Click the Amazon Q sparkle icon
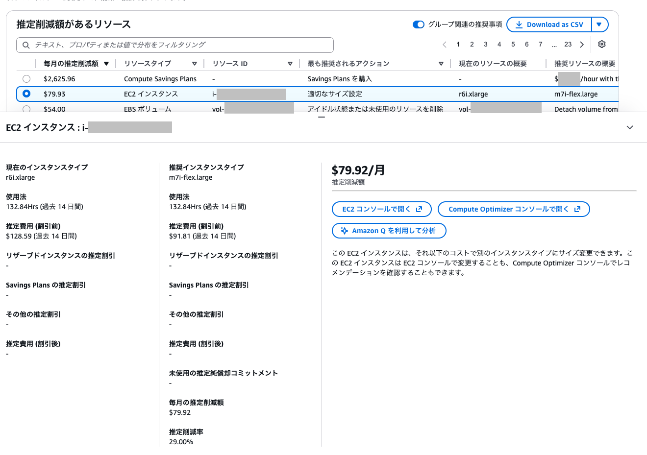The width and height of the screenshot is (647, 455). click(345, 231)
